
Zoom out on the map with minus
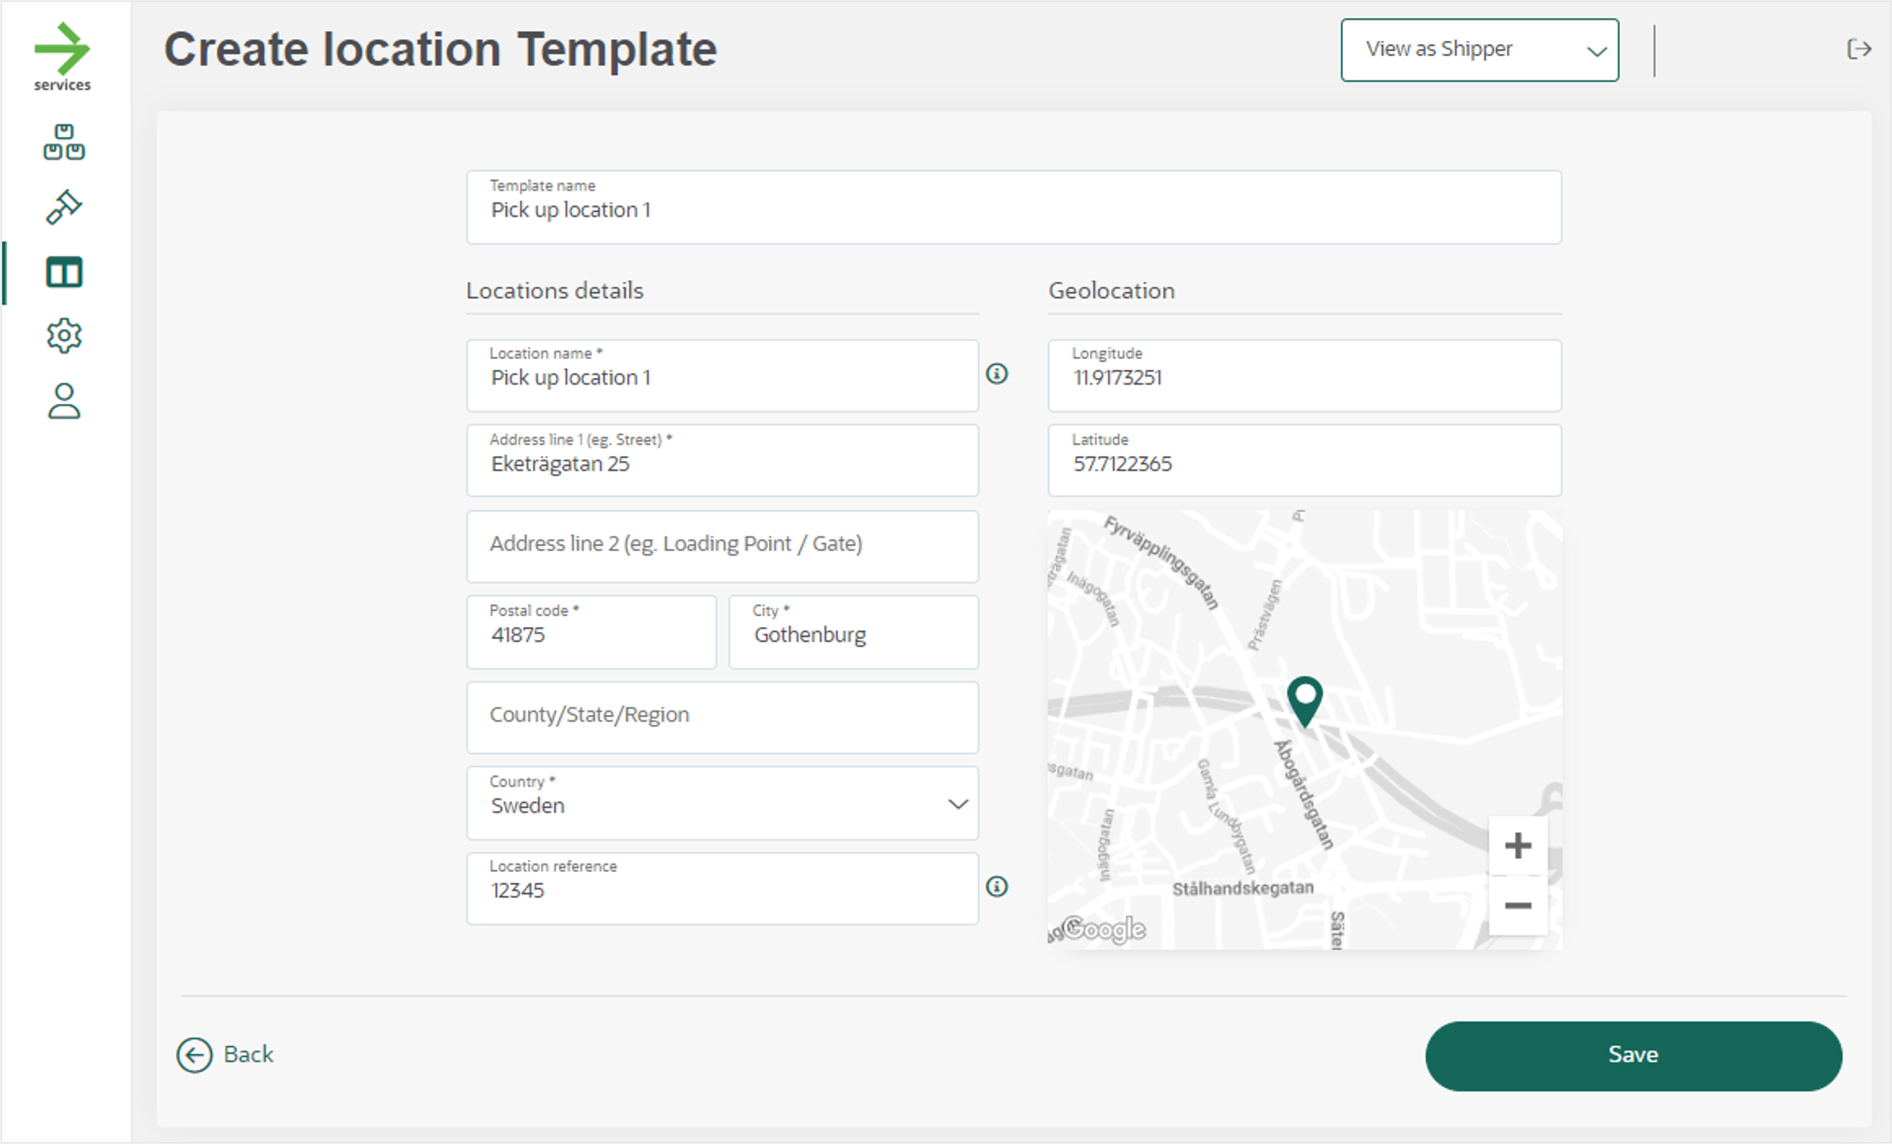pos(1518,905)
